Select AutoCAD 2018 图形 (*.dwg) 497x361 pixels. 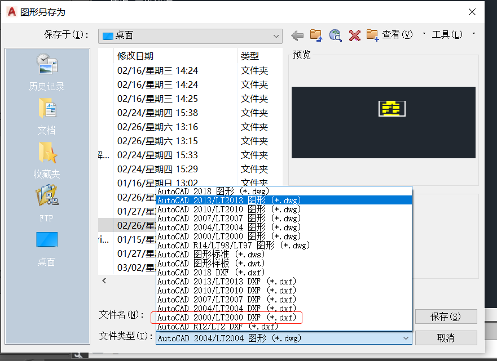pyautogui.click(x=284, y=191)
